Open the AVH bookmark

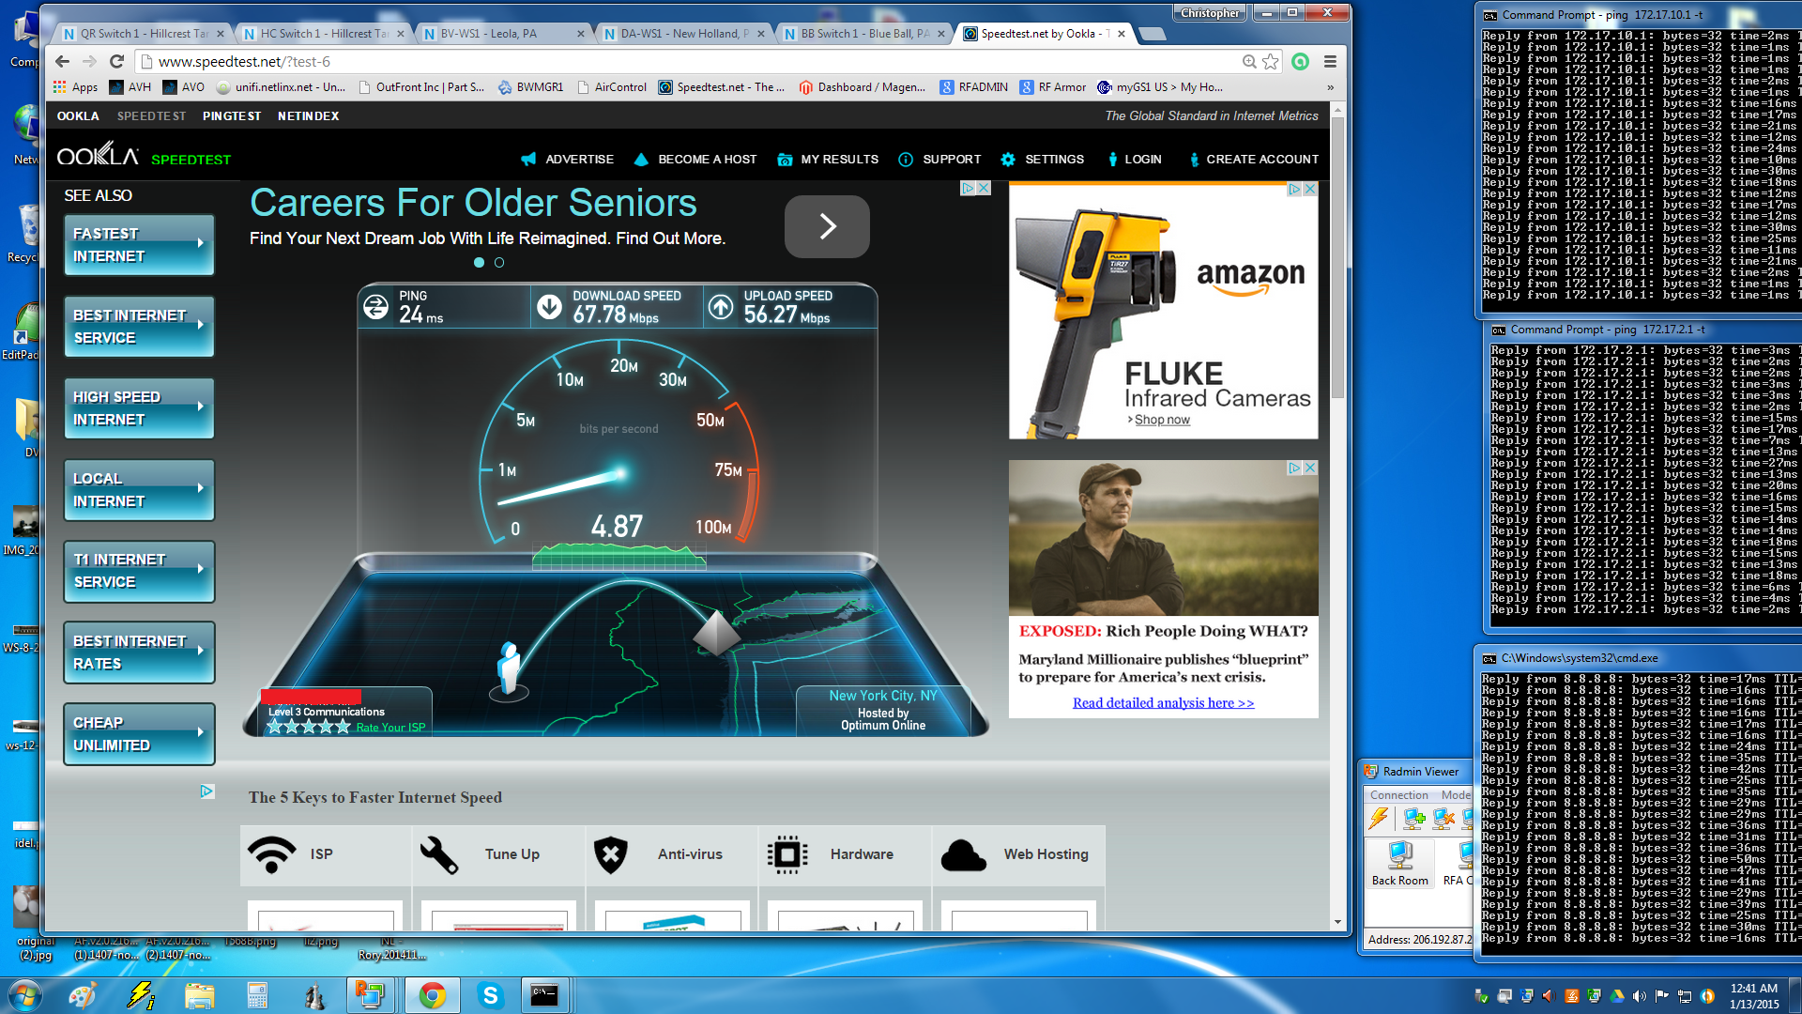[x=130, y=87]
